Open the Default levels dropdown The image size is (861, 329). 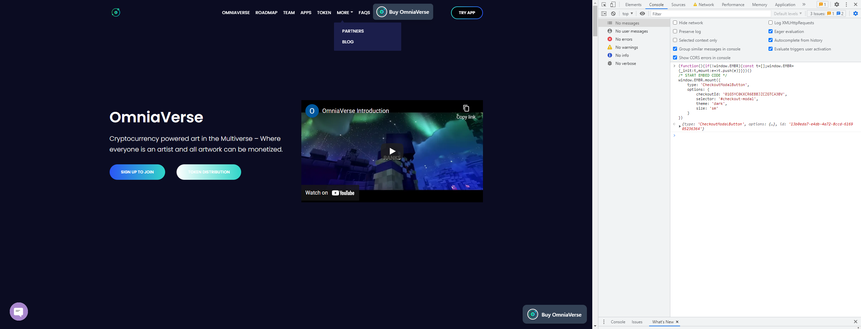(x=788, y=14)
